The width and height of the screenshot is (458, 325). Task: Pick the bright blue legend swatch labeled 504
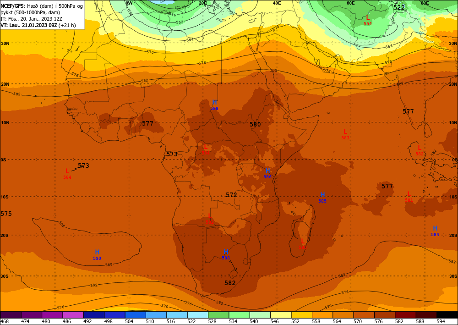[135, 315]
